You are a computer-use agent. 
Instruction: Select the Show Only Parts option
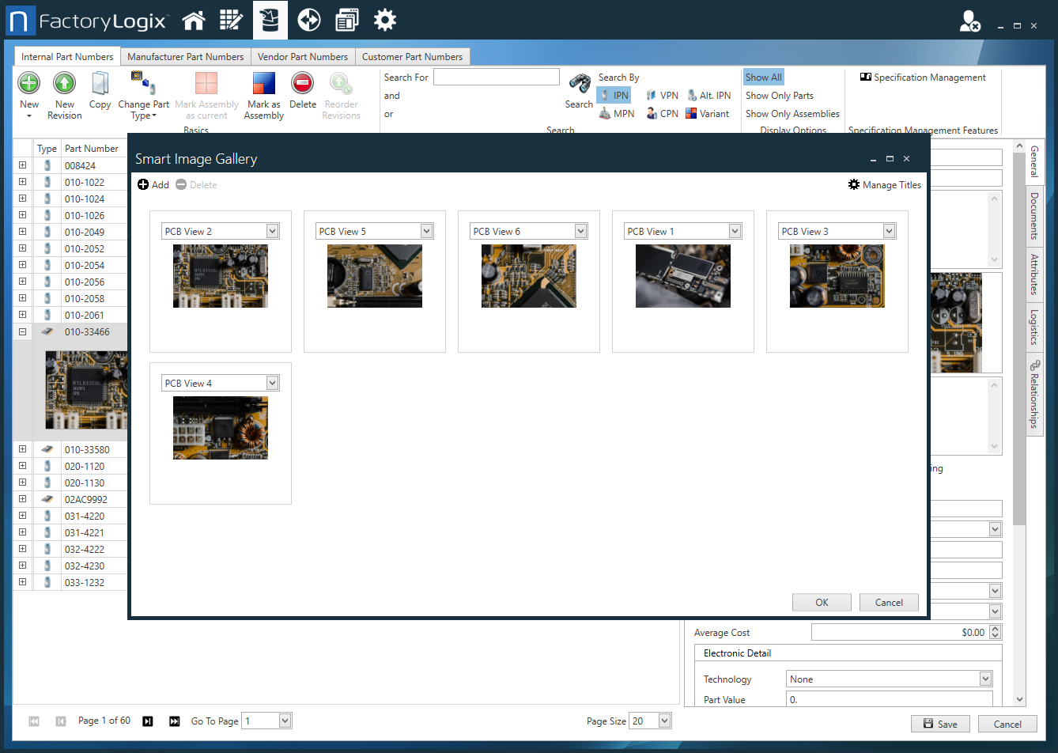(x=779, y=96)
